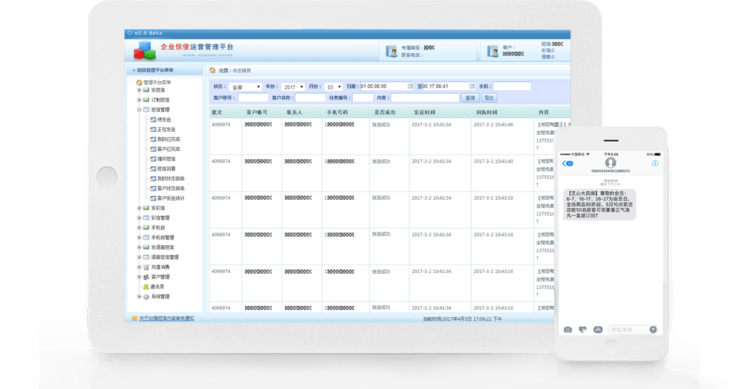Tap the info icon in phone chat header

[x=655, y=163]
